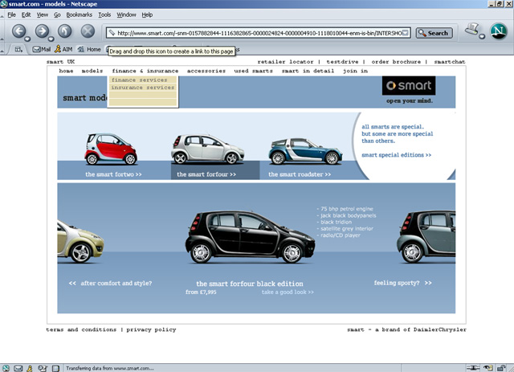Select 'insurance services' in dropdown menu
Viewport: 514px width, 372px height.
tap(143, 88)
